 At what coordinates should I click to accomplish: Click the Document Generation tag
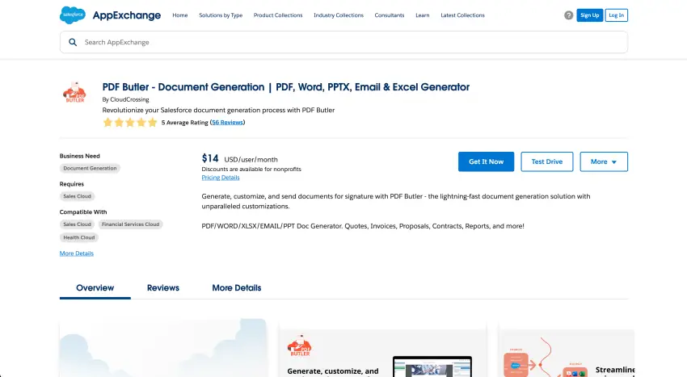click(90, 168)
